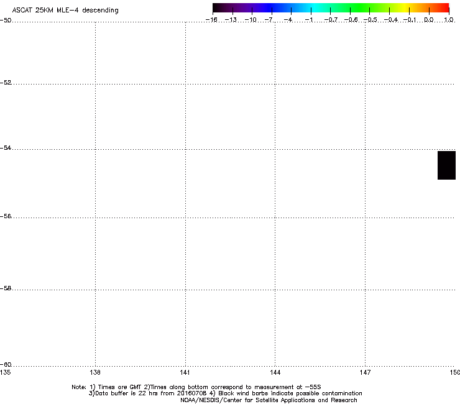Click the -4 color scale label
The height and width of the screenshot is (404, 460).
pos(288,20)
